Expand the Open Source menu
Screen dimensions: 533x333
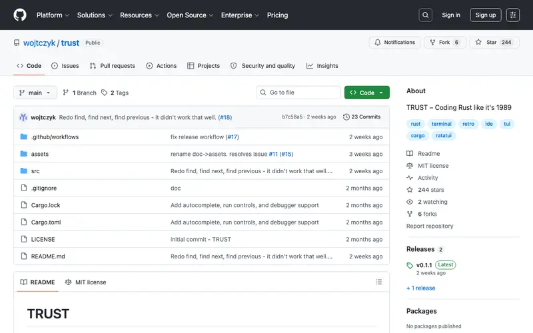coord(190,15)
